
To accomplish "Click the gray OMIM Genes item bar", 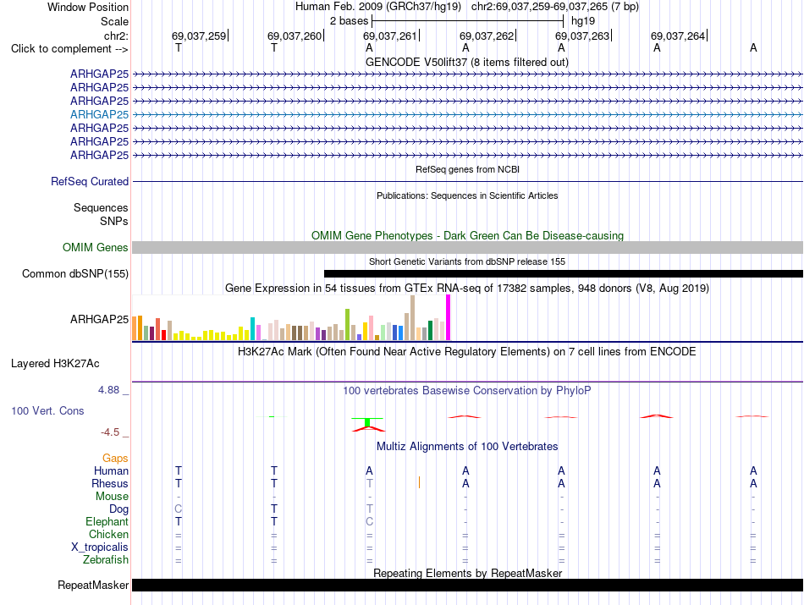I will pyautogui.click(x=467, y=248).
